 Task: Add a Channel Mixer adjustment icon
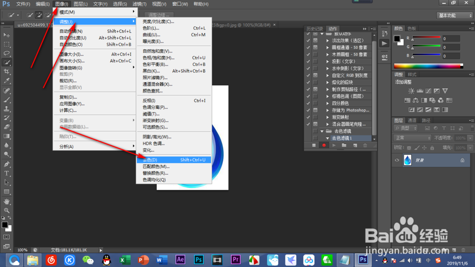click(440, 100)
